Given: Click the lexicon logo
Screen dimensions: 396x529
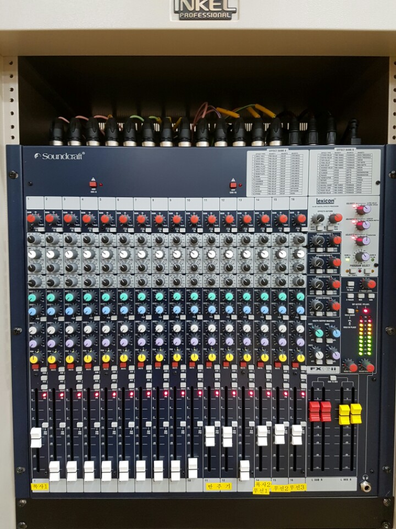Looking at the screenshot, I should point(325,202).
